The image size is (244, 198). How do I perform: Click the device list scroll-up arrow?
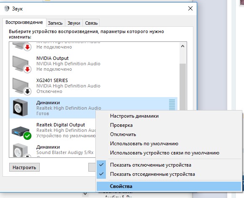(183, 46)
